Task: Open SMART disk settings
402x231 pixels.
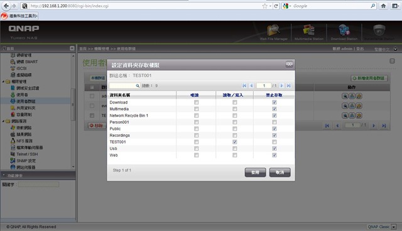Action: [x=24, y=62]
